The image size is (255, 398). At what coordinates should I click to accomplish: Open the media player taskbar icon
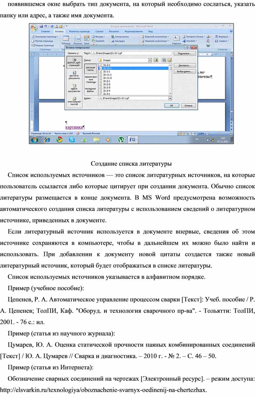click(108, 139)
